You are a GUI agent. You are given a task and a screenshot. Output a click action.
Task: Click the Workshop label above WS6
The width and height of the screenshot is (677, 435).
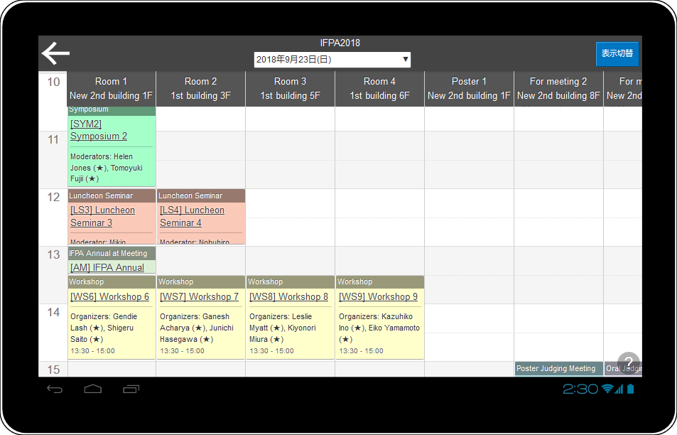coord(87,281)
